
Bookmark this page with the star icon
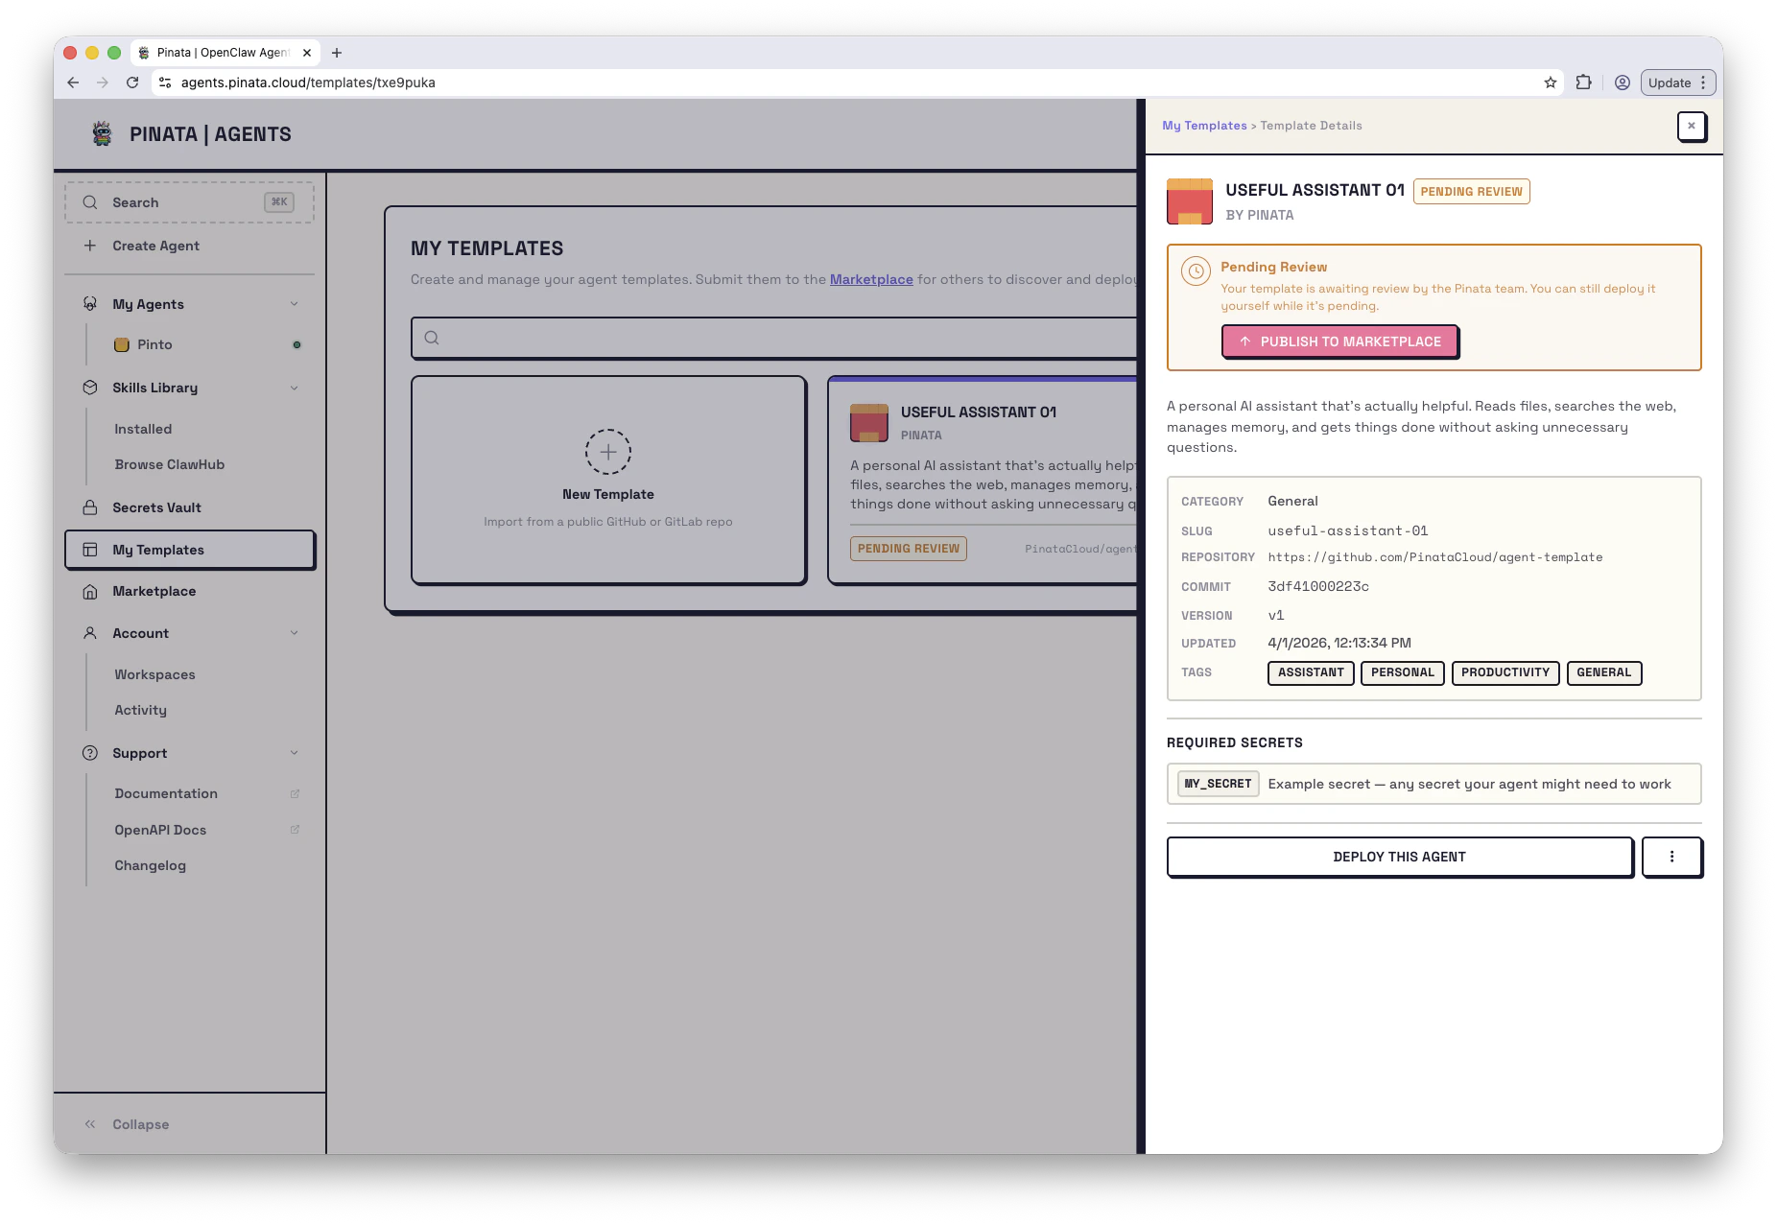pos(1551,82)
